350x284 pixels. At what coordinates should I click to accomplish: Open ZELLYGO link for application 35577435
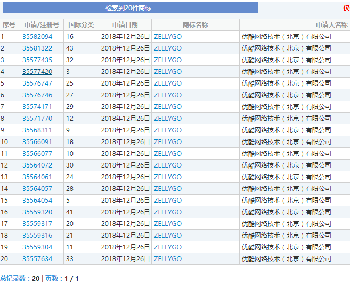click(167, 60)
